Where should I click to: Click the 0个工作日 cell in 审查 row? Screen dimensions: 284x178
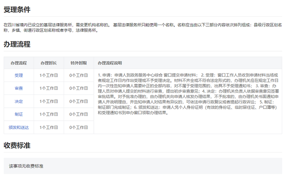click(78, 88)
